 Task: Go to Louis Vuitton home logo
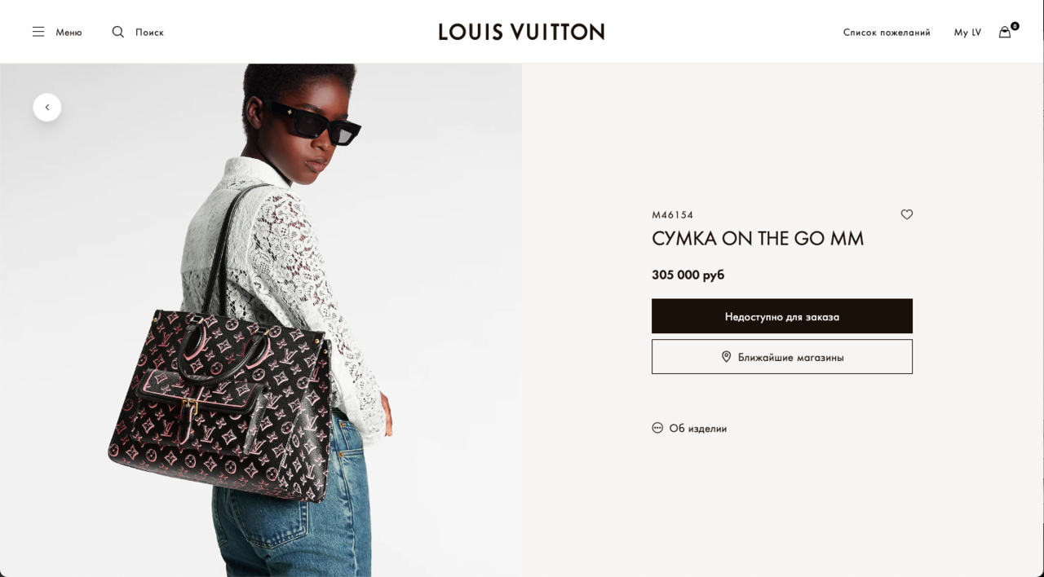coord(522,32)
